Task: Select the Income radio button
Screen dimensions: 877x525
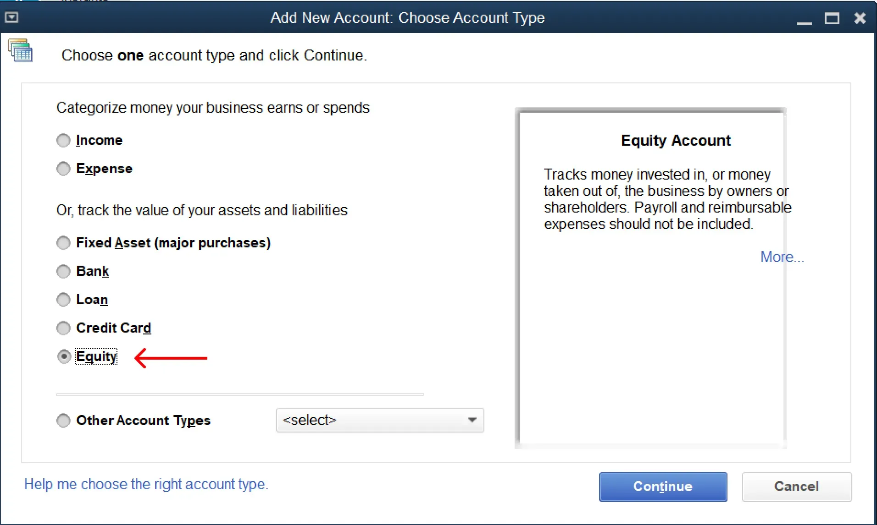Action: tap(63, 140)
